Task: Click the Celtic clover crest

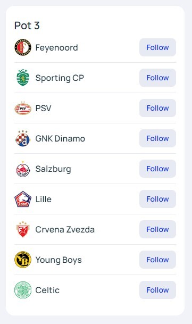Action: pyautogui.click(x=23, y=290)
